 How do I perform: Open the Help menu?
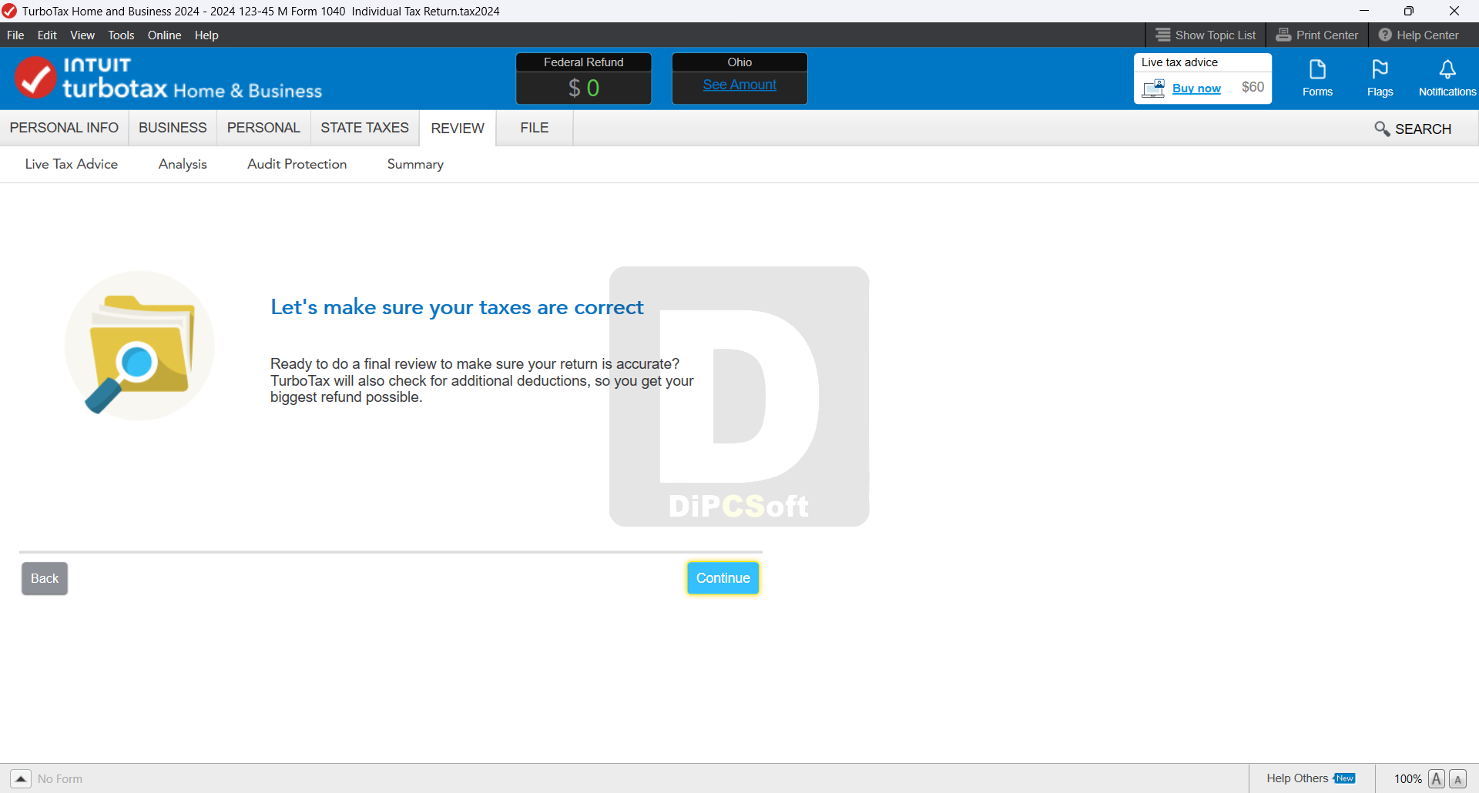coord(206,35)
